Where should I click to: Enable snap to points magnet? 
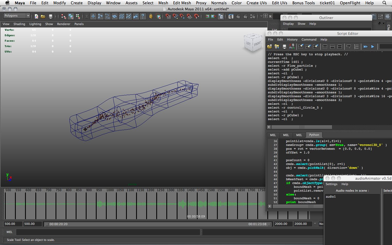click(182, 17)
